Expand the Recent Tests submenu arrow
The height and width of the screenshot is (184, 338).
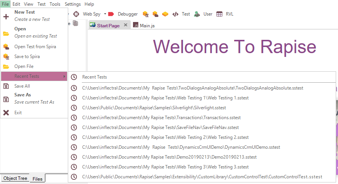pyautogui.click(x=64, y=76)
